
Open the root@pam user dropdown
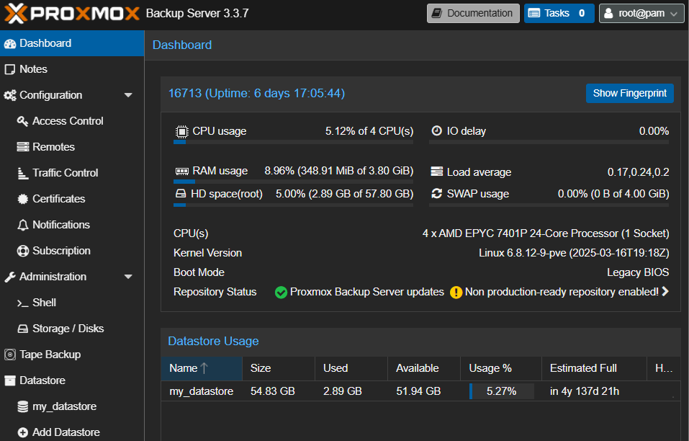641,13
